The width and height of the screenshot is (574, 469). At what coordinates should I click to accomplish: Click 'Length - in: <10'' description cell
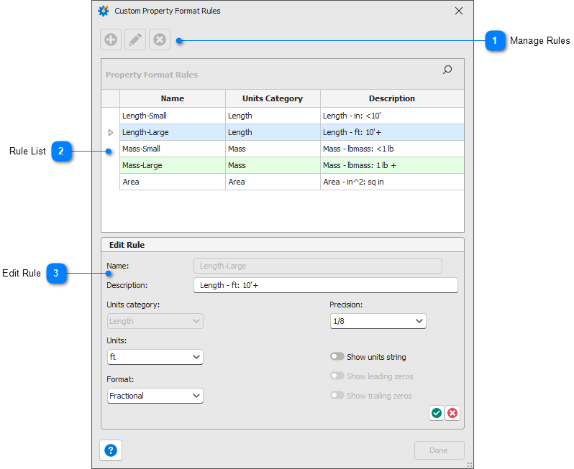point(392,116)
